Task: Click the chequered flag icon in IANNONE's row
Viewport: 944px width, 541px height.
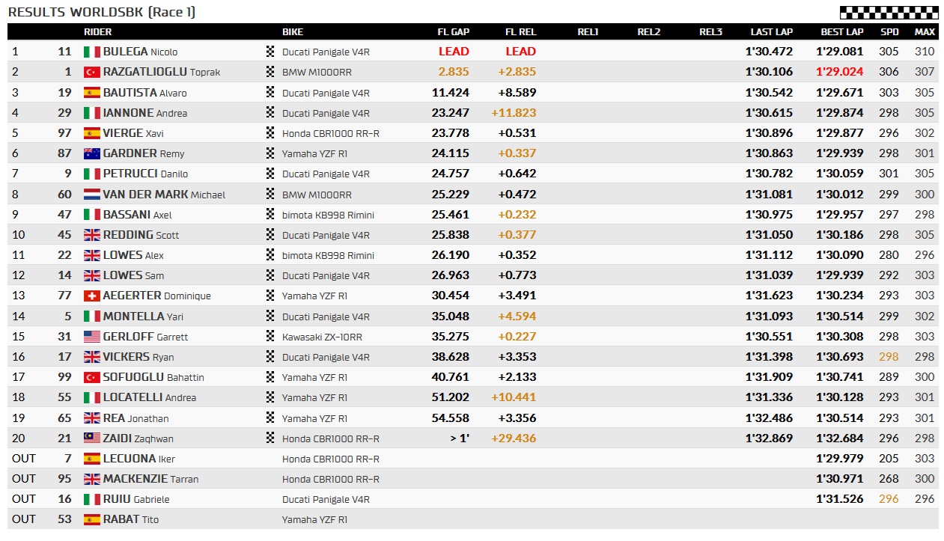Action: (x=270, y=113)
